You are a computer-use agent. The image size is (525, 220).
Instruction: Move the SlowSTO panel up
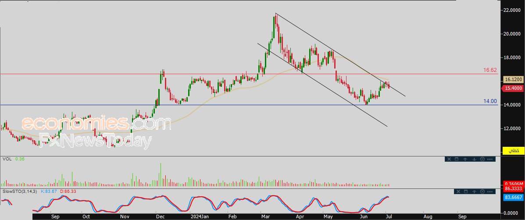tap(474, 192)
